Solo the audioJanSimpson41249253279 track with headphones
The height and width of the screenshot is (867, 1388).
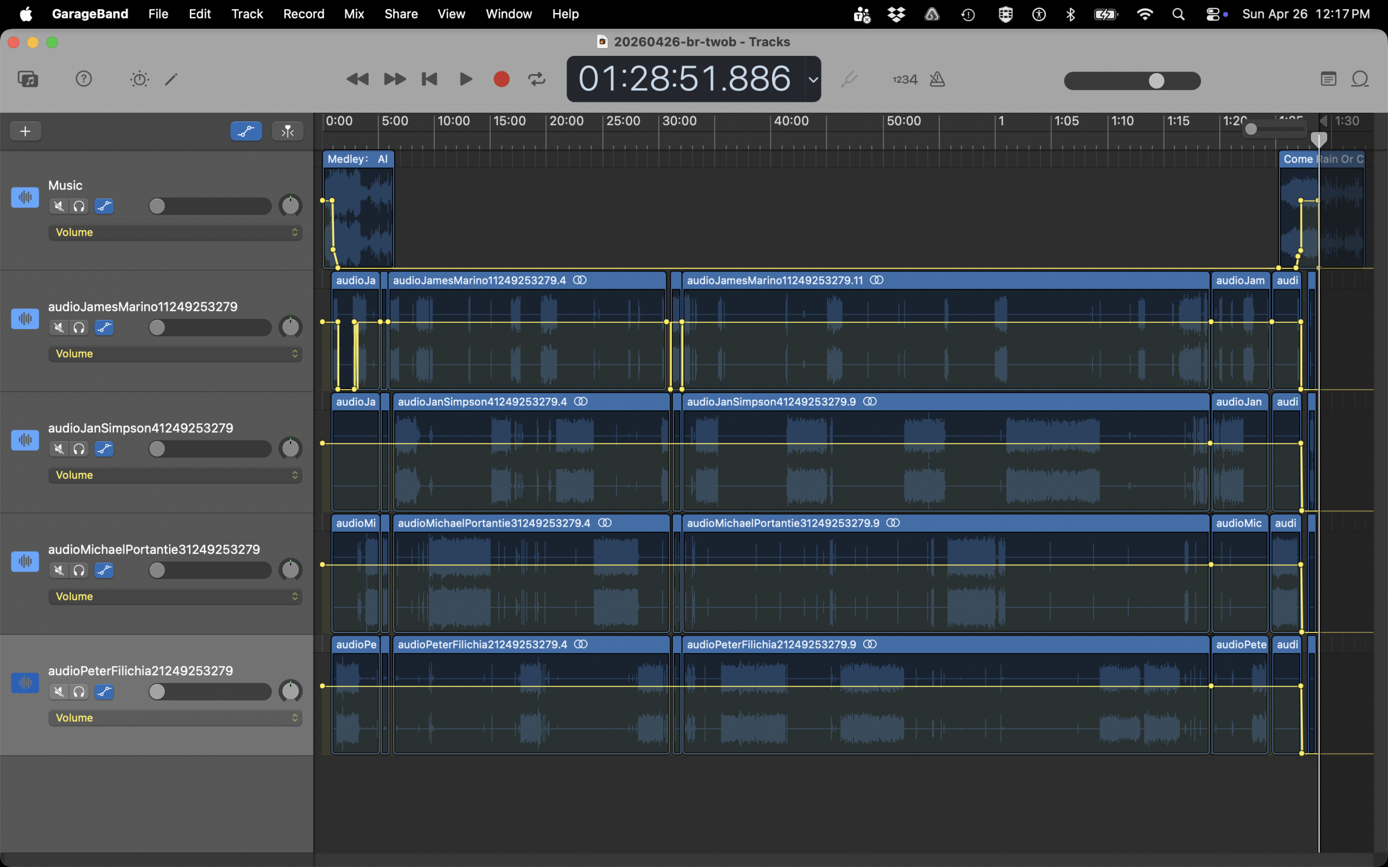coord(79,449)
